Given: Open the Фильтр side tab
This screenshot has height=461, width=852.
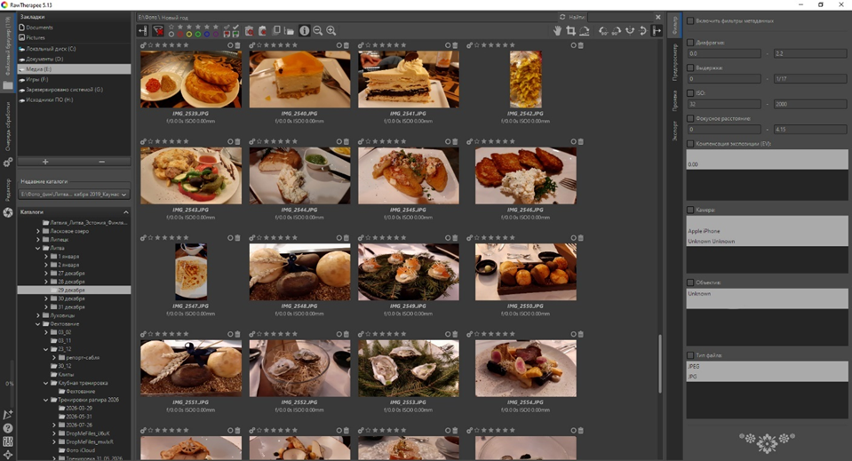Looking at the screenshot, I should point(675,26).
